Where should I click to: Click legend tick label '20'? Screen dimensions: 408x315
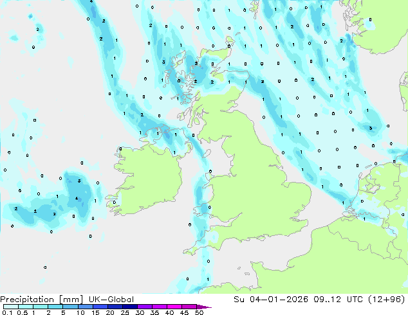[110, 312]
